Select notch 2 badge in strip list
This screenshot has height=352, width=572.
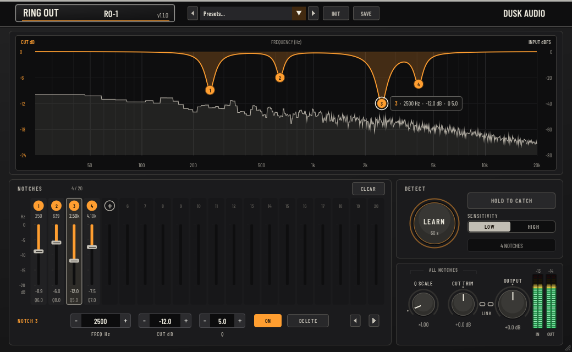(56, 206)
